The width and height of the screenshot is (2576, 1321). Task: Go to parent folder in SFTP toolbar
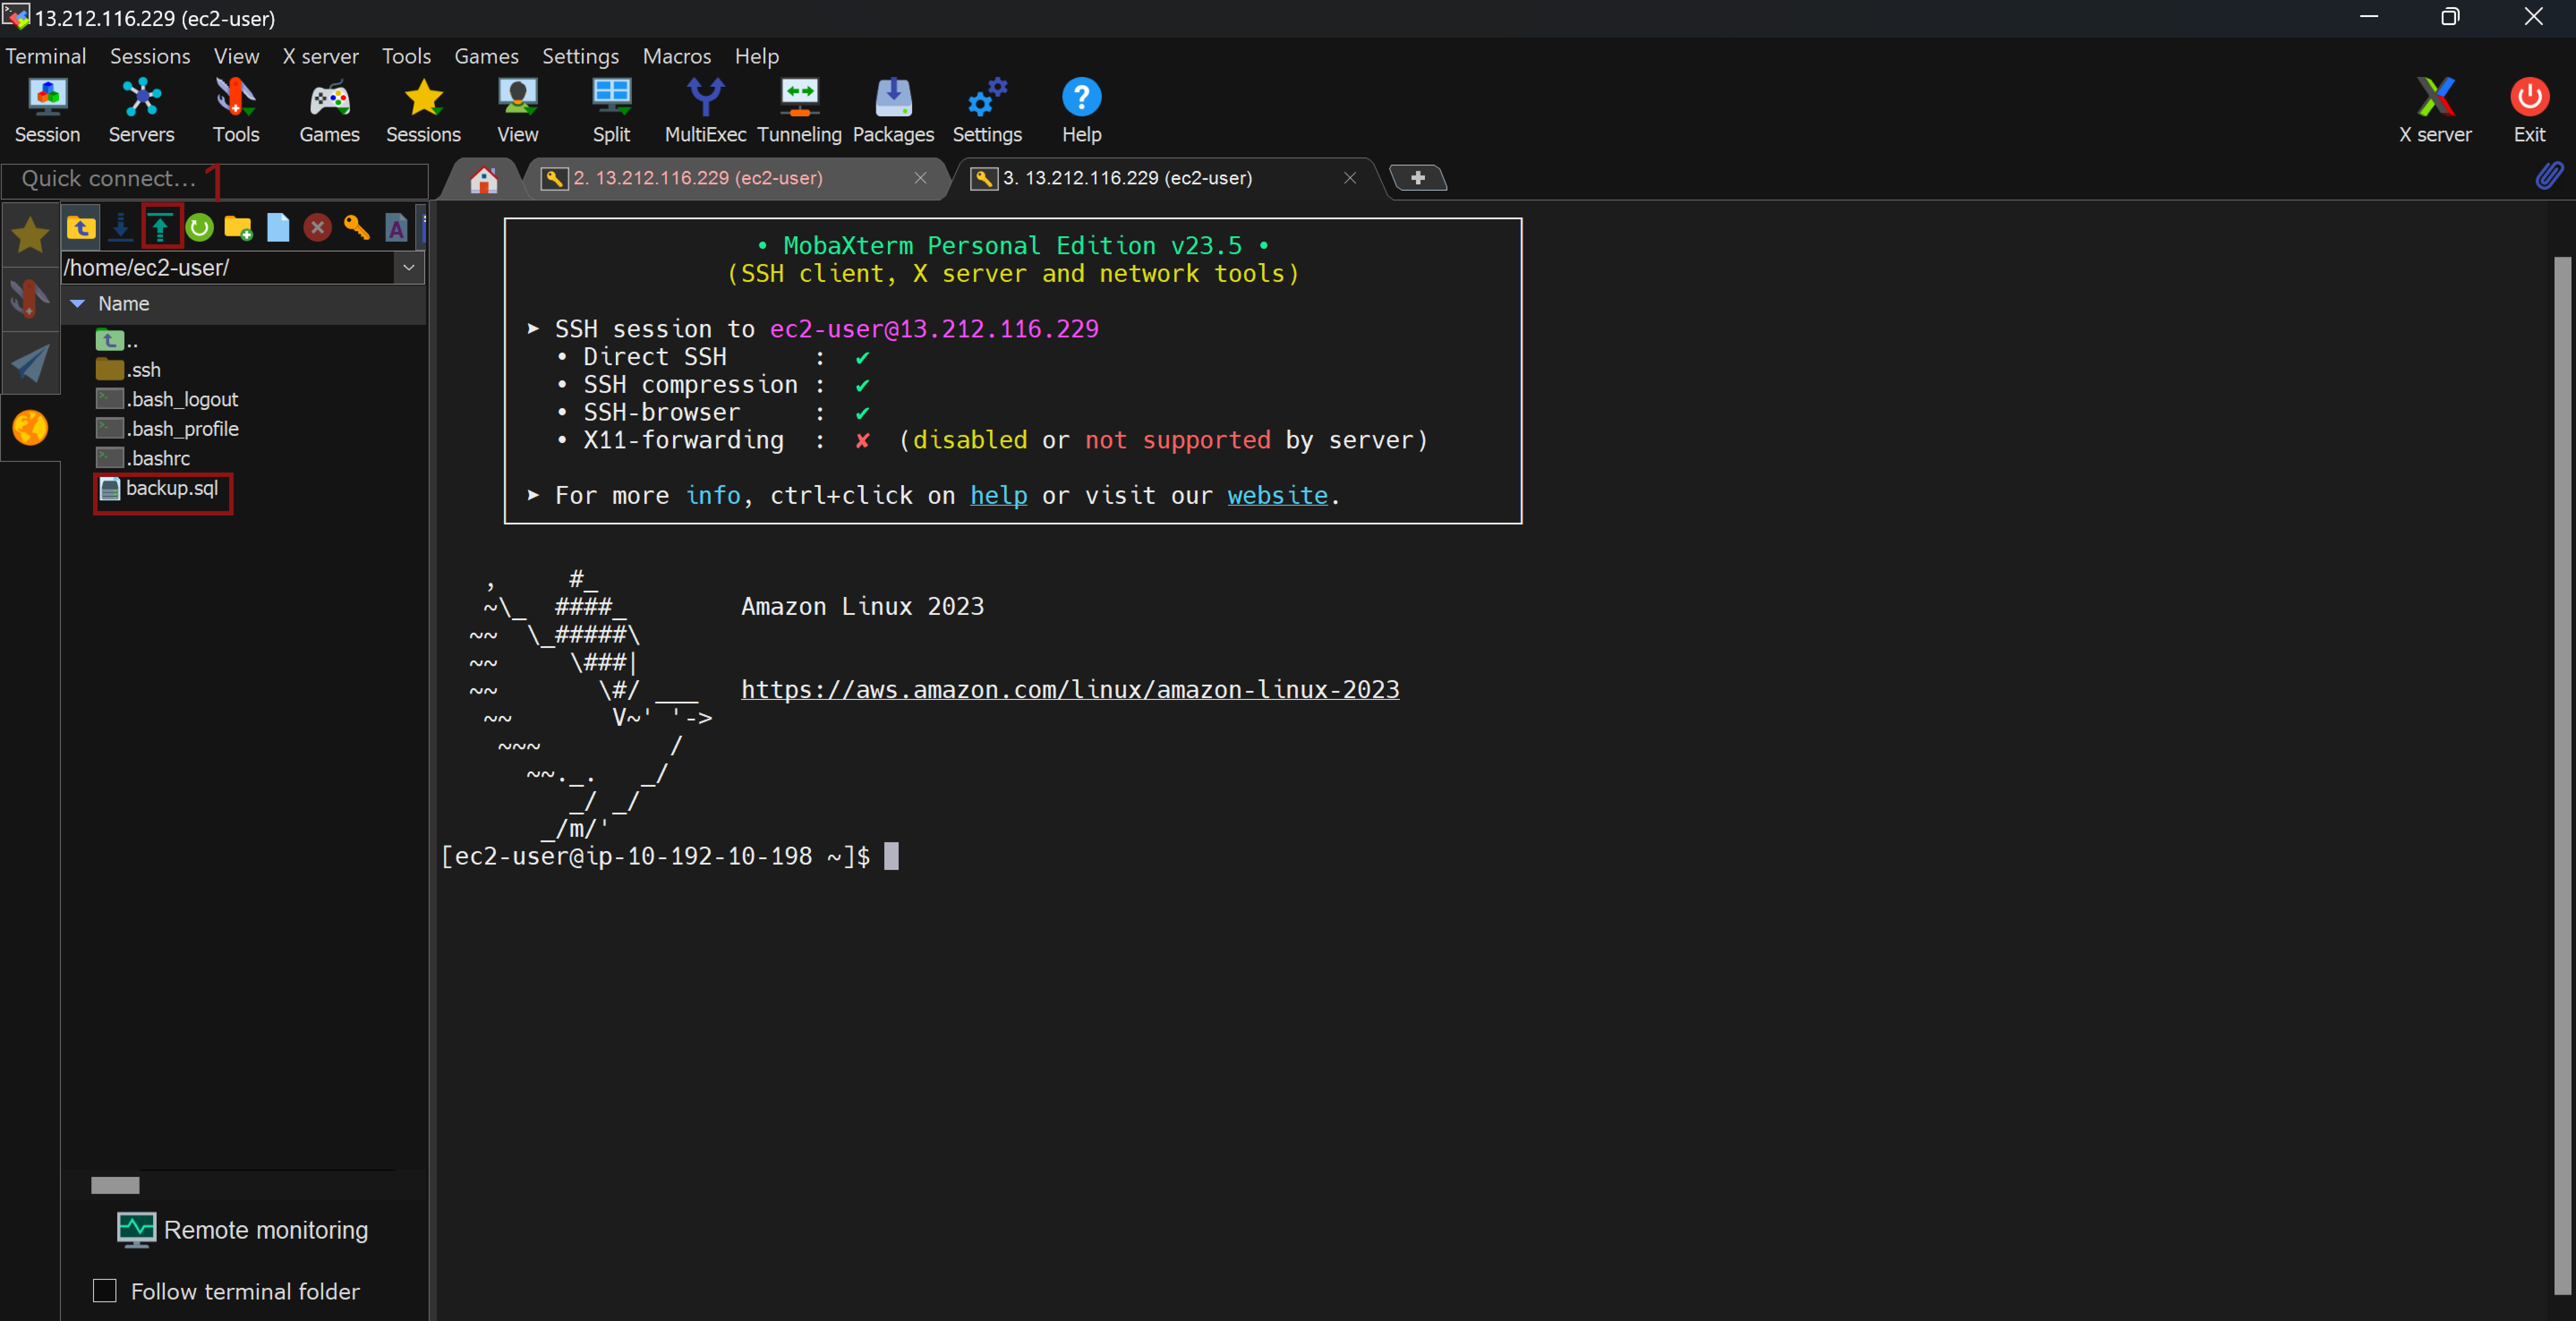[x=81, y=228]
